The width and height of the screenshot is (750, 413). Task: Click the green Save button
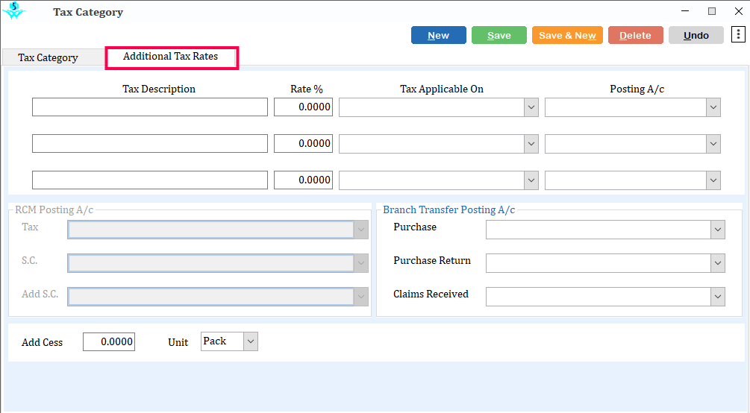(x=499, y=35)
